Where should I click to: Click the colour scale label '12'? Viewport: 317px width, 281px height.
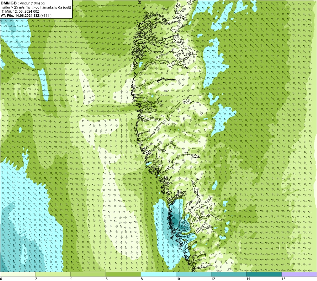213,279
